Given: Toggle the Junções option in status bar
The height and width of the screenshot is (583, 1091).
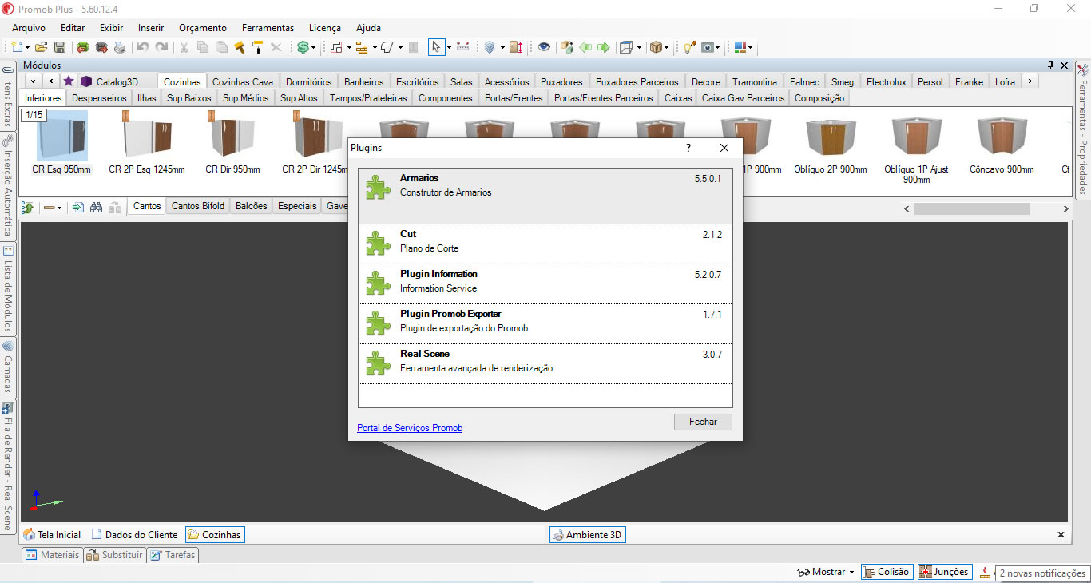Looking at the screenshot, I should click(943, 572).
